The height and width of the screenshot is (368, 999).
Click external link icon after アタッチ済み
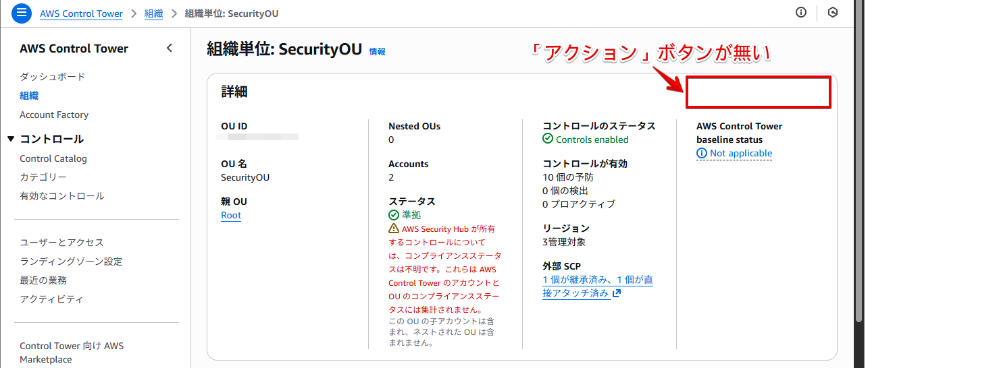pyautogui.click(x=616, y=294)
